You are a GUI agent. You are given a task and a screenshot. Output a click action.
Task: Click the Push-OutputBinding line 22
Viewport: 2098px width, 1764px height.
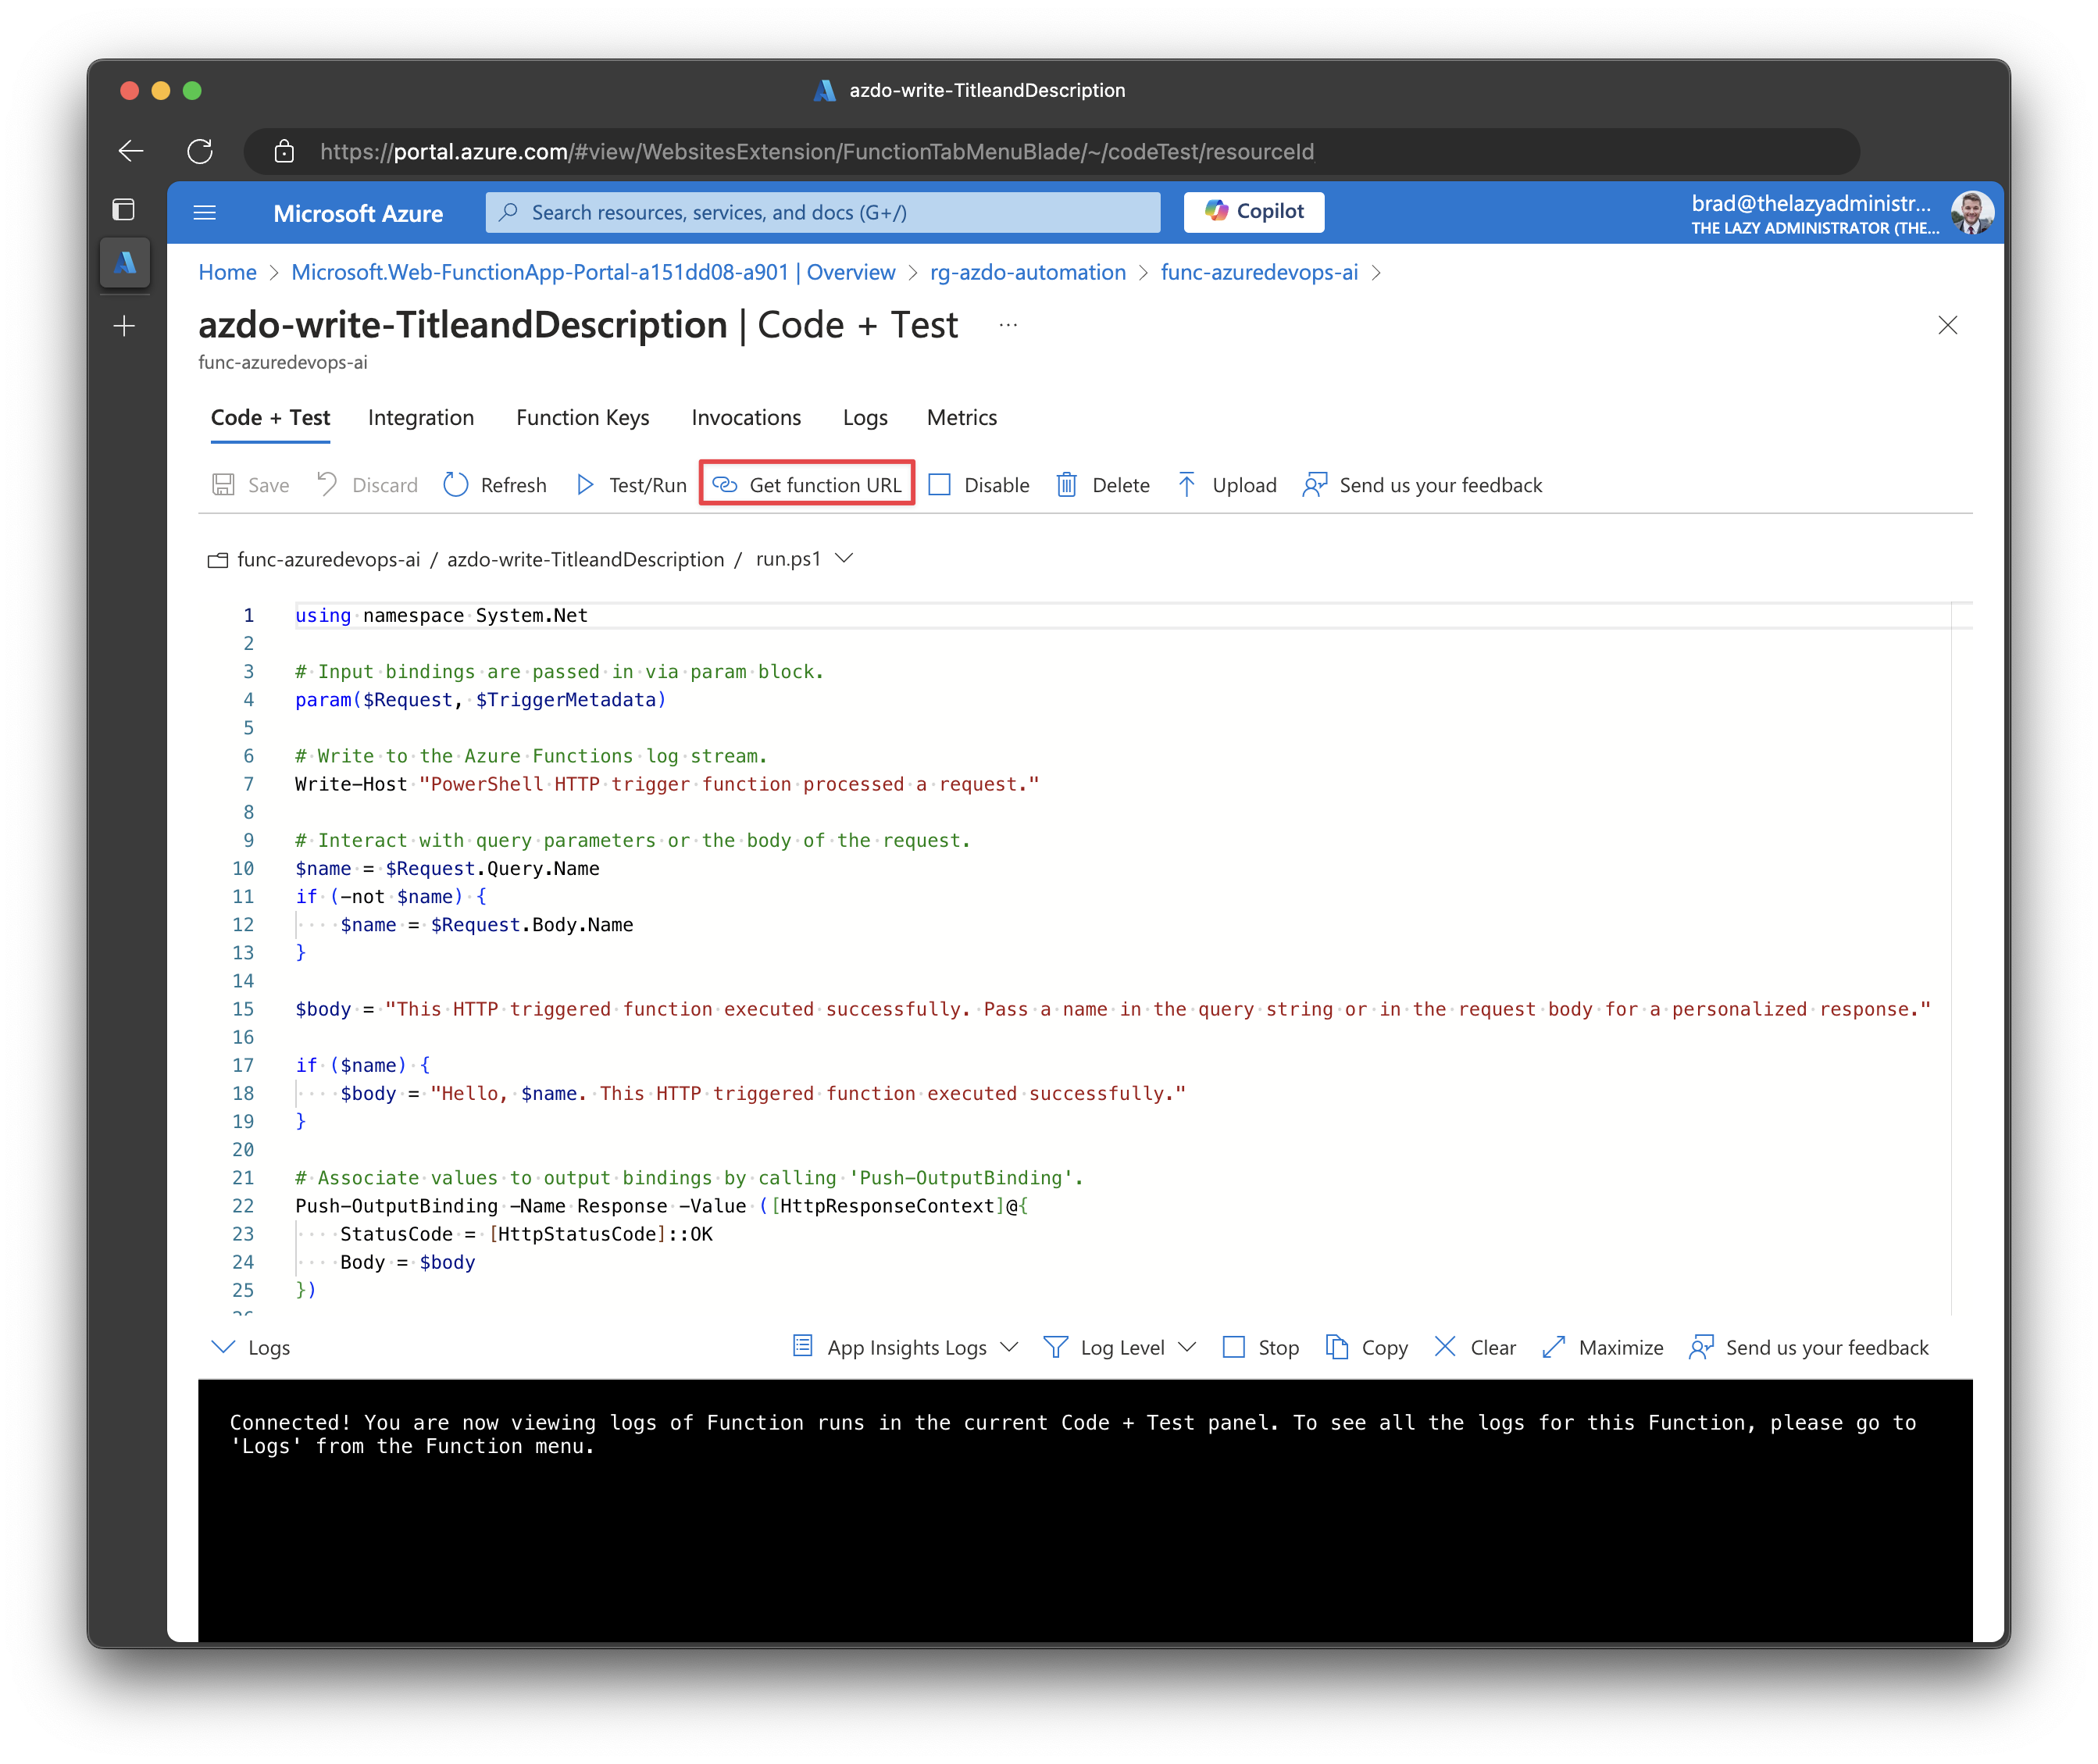[x=661, y=1205]
